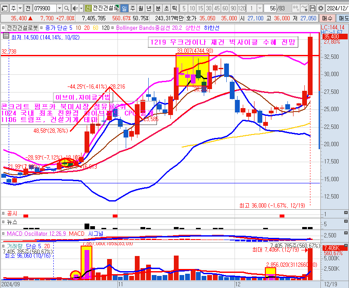This screenshot has height=288, width=349.
Task: Select the 분 minute chart tab
Action: (x=158, y=8)
